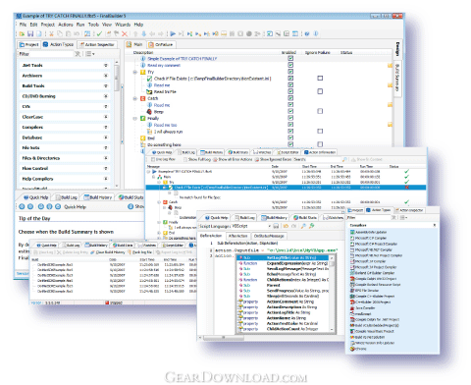Viewport: 471px width, 385px height.
Task: Click the blue Run project play icon
Action: click(173, 33)
